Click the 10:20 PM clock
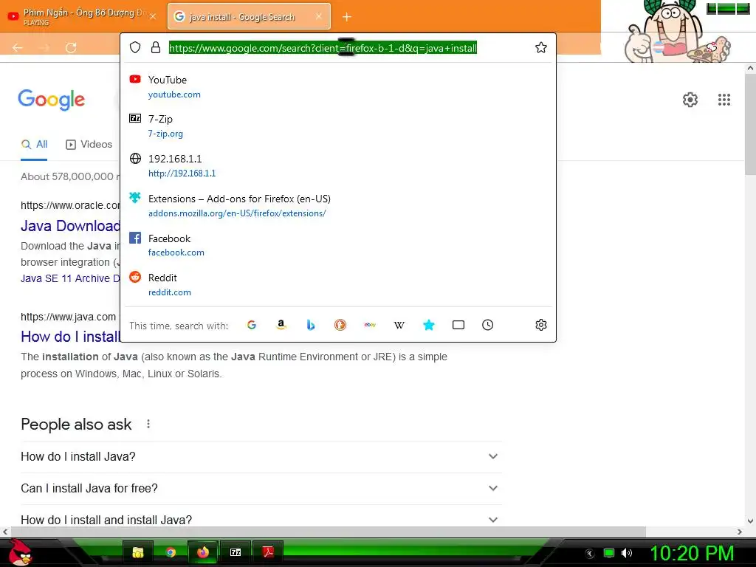Screen dimensions: 756x567 click(x=693, y=553)
